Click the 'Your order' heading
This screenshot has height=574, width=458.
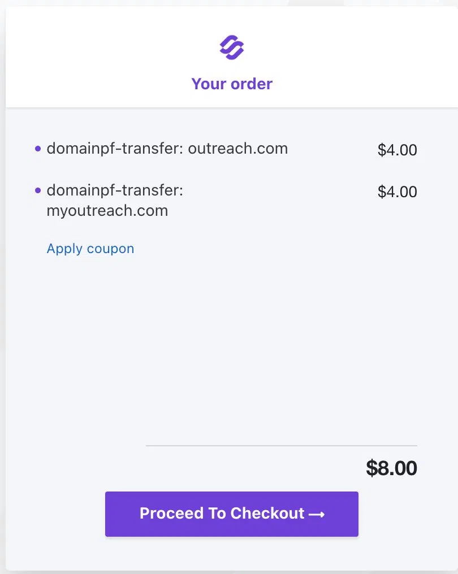pyautogui.click(x=232, y=84)
